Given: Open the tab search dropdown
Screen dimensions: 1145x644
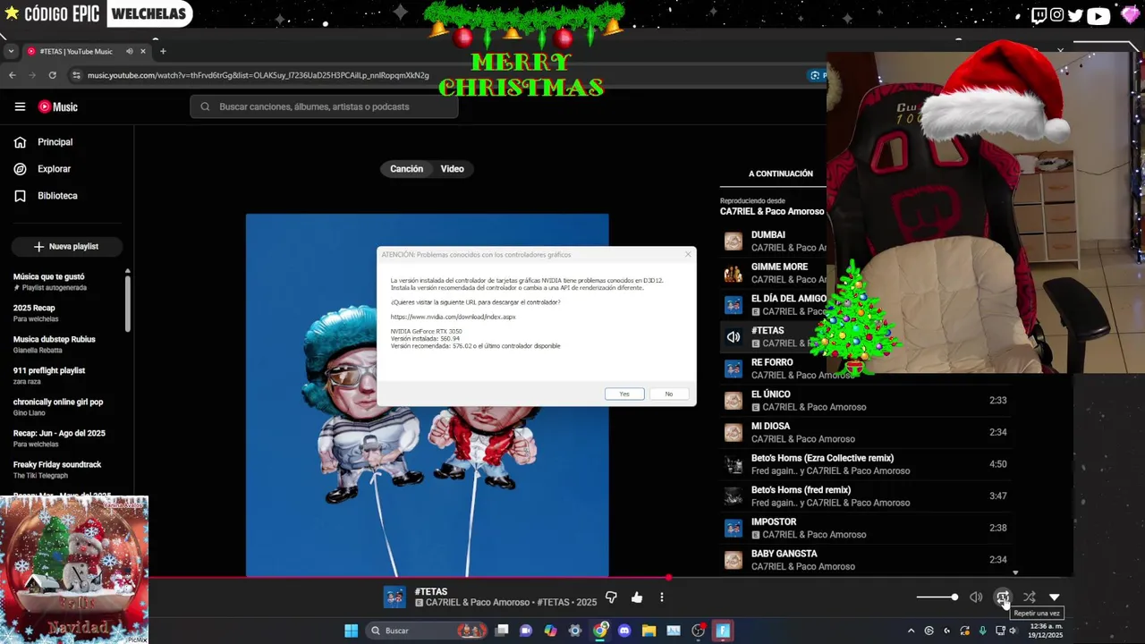Looking at the screenshot, I should [x=11, y=51].
